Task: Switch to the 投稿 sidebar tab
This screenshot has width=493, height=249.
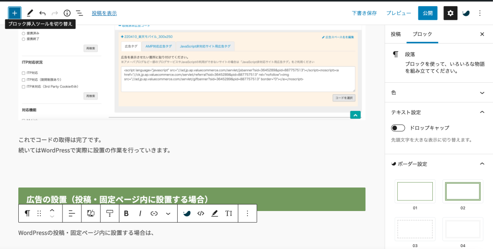Action: [396, 34]
